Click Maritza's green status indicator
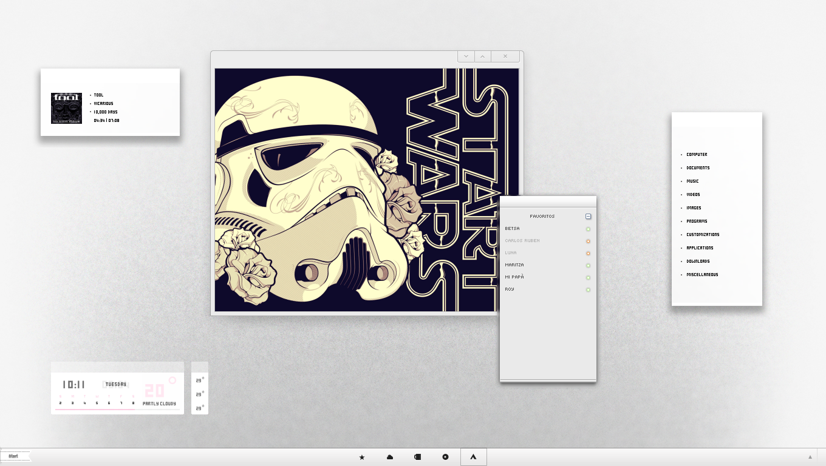Screen dimensions: 826x466 (x=588, y=265)
